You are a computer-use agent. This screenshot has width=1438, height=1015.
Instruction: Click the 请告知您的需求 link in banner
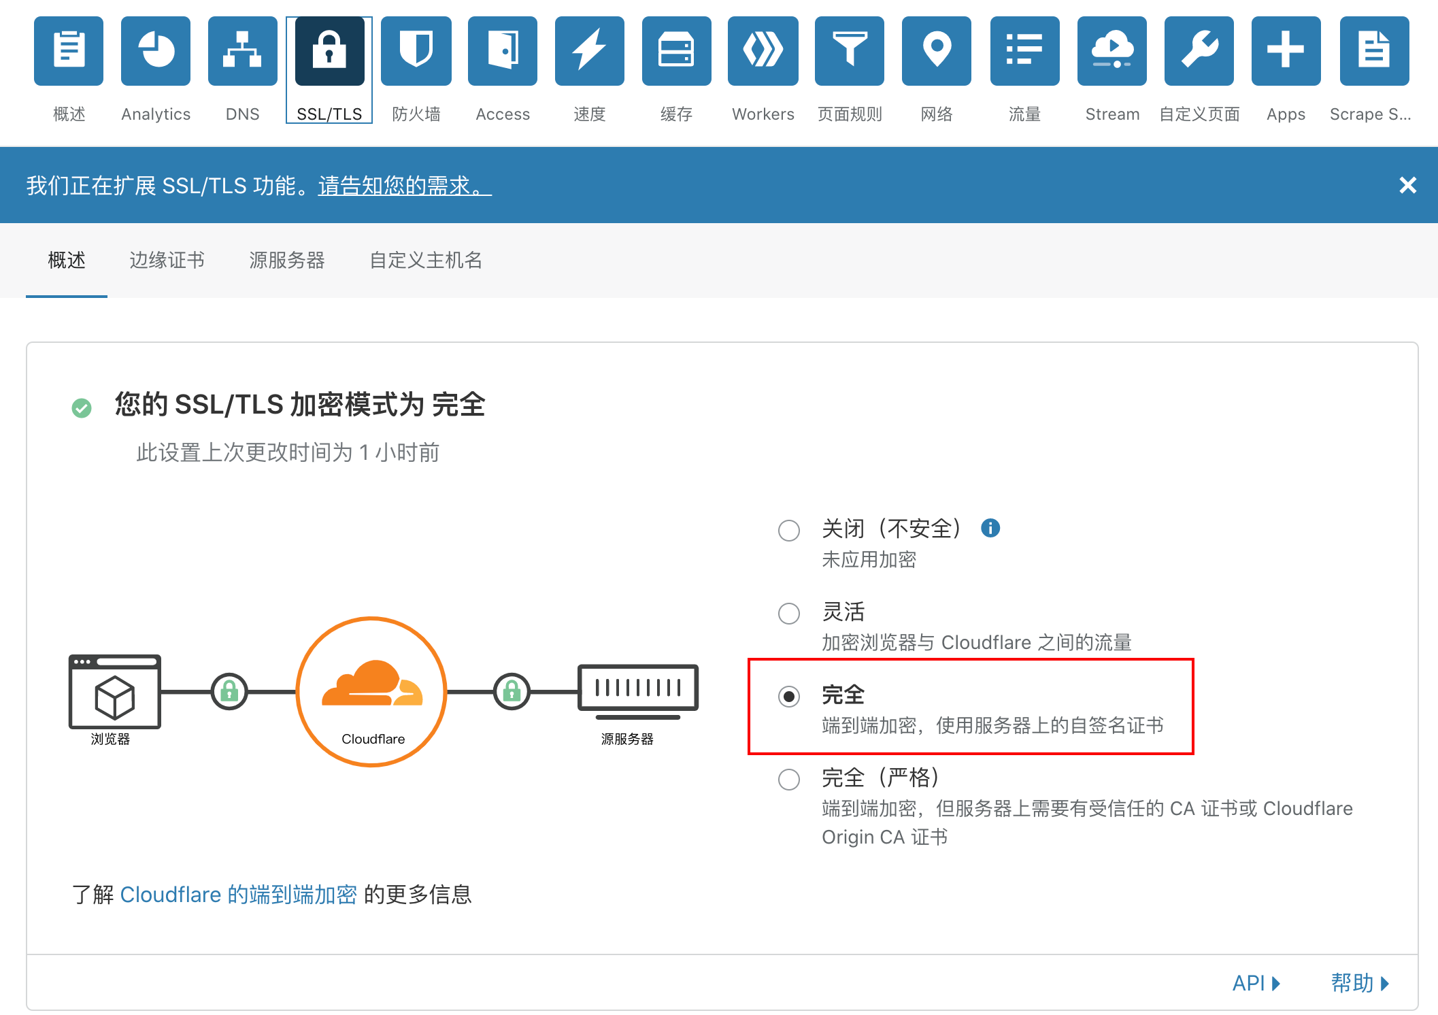[x=405, y=186]
